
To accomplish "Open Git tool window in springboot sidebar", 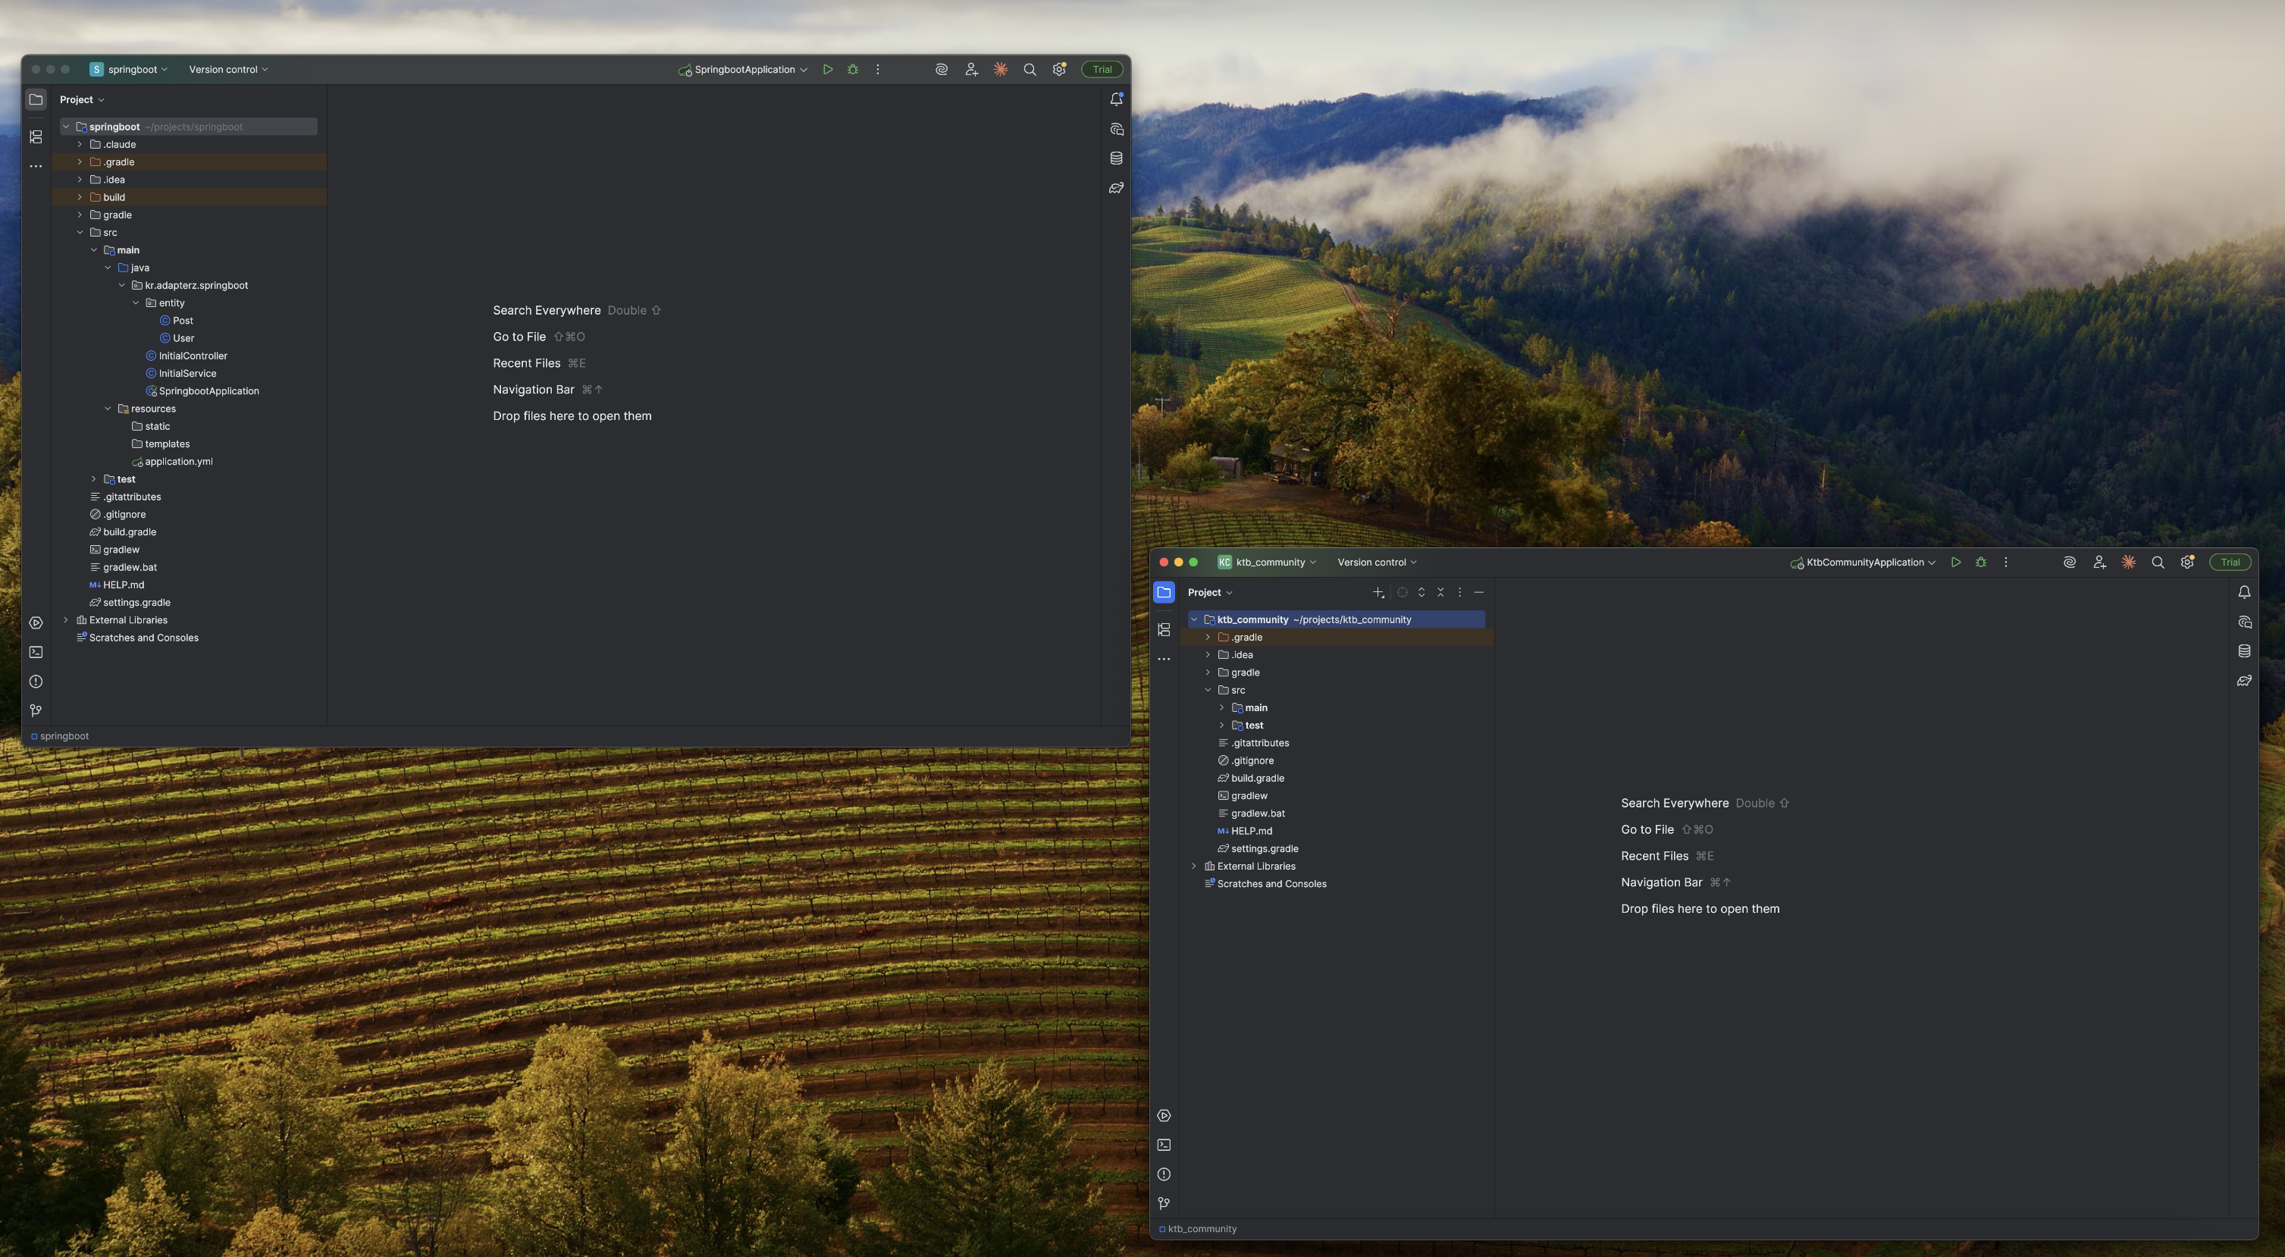I will [x=36, y=710].
